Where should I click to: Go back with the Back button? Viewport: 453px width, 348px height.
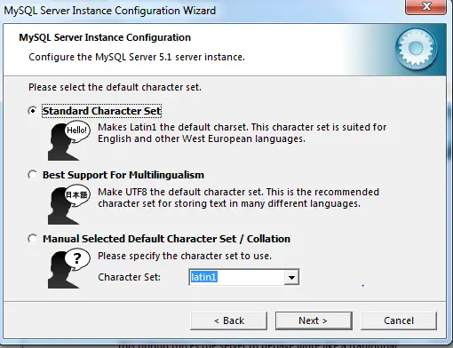(228, 320)
